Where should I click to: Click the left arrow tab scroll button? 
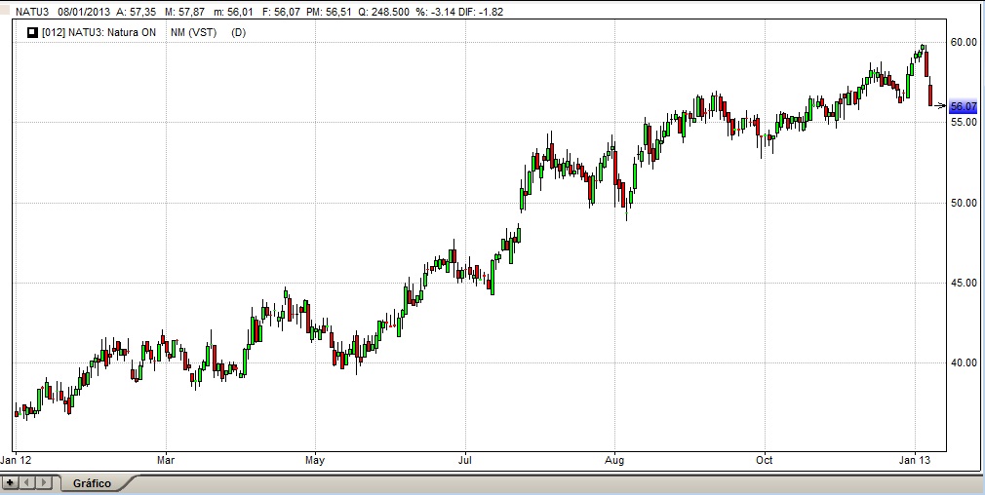click(27, 482)
